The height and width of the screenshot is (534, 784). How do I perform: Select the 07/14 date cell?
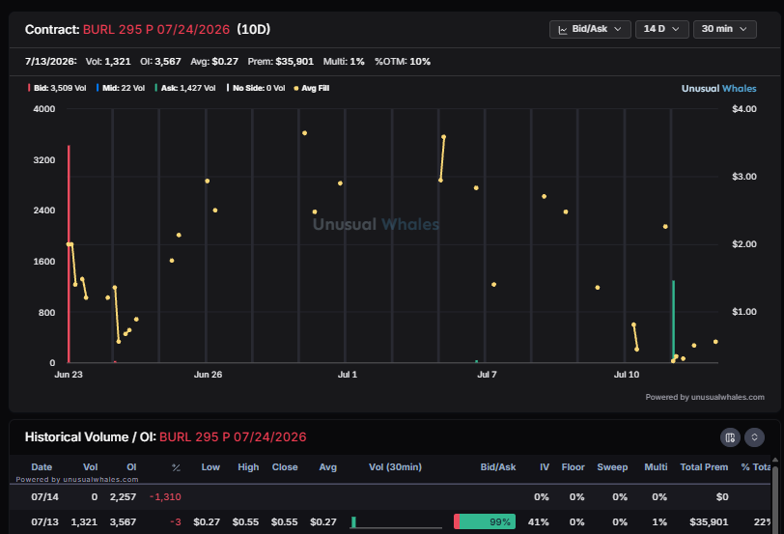45,497
